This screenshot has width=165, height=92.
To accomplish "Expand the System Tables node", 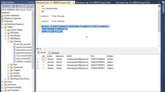I will (x=5, y=30).
